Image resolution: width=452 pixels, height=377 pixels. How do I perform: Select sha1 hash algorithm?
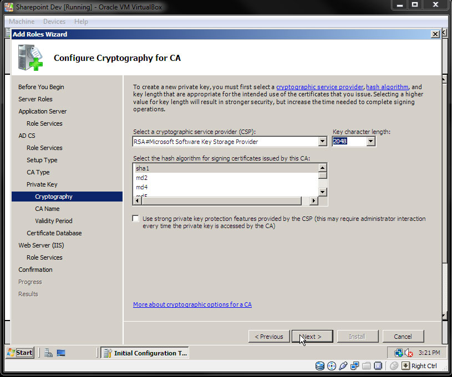[x=226, y=168]
